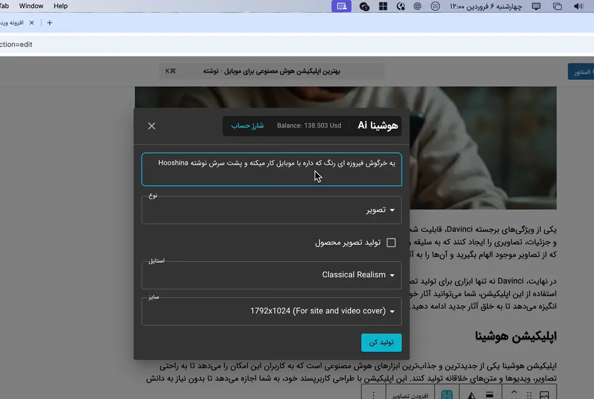Open the overlapping windows menu bar icon

click(x=557, y=6)
